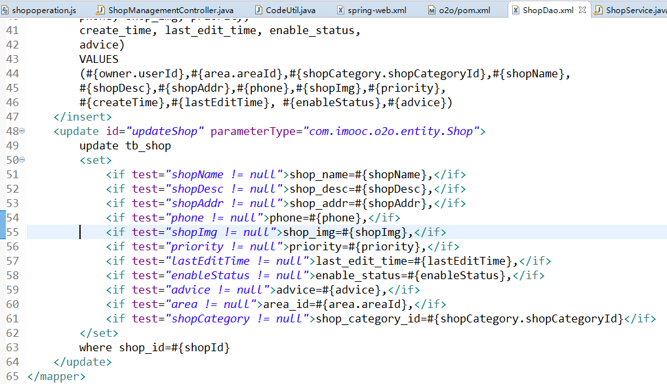Click "#{shopDesc}" on line 45
This screenshot has height=384, width=667.
[118, 88]
